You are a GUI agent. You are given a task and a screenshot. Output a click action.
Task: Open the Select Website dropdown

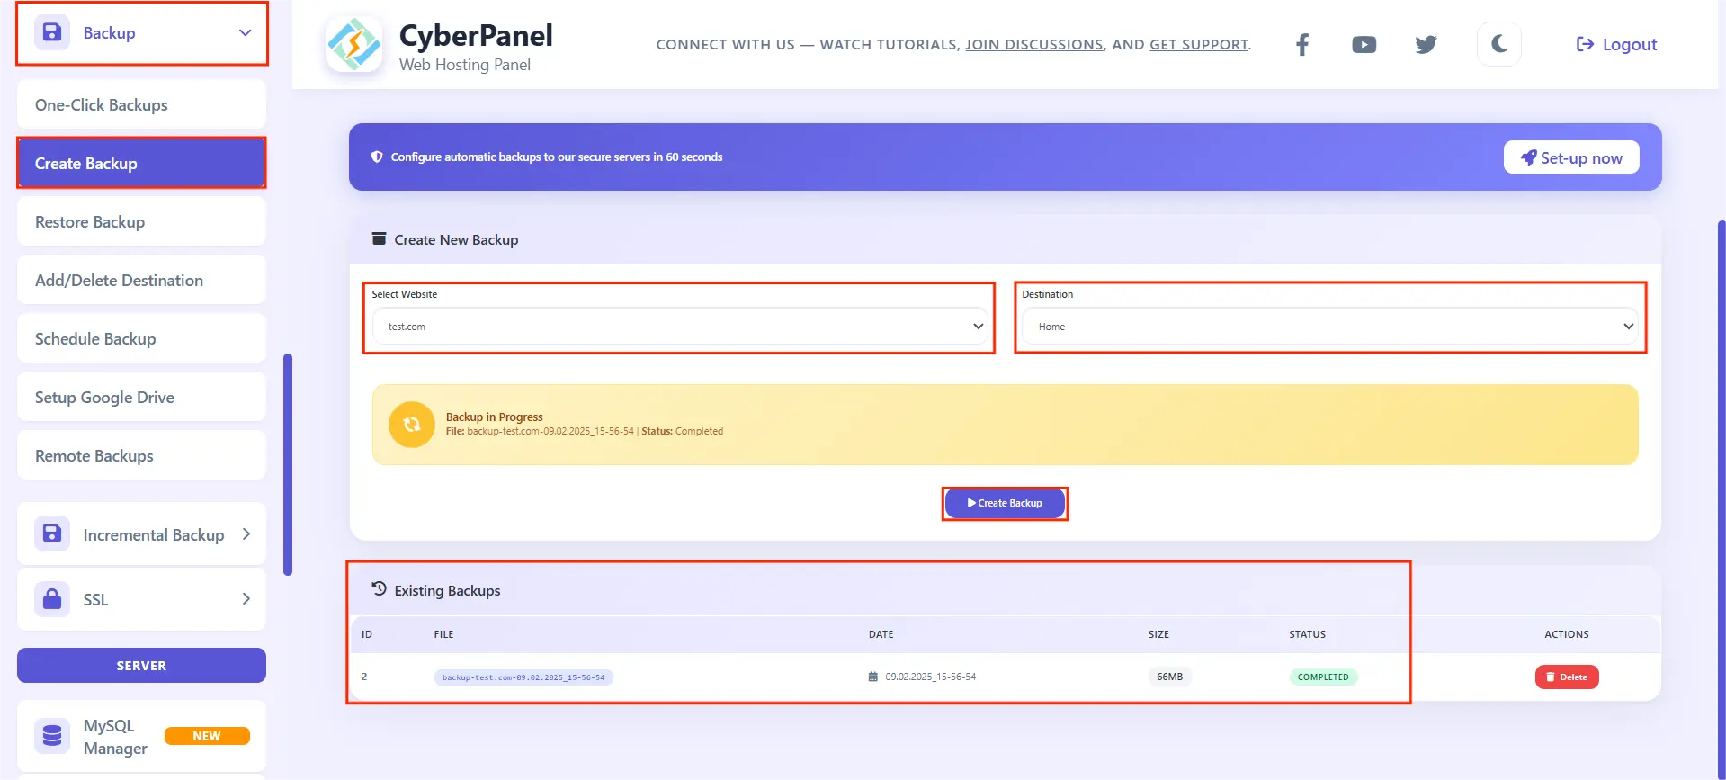pyautogui.click(x=680, y=327)
